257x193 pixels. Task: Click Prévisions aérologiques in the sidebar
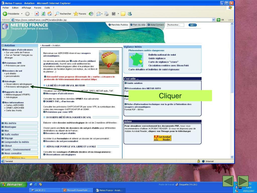point(17,87)
